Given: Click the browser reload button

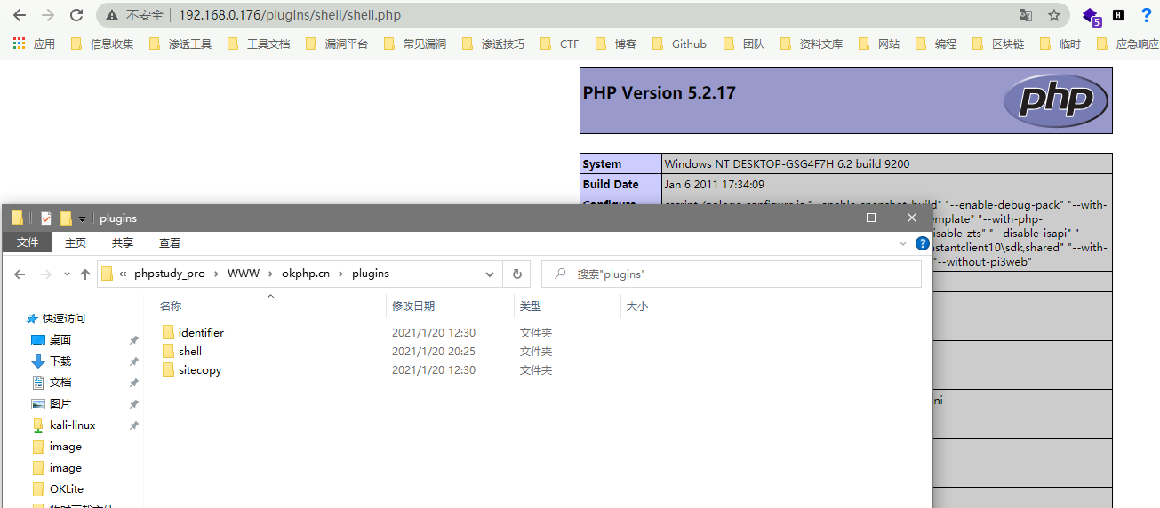Looking at the screenshot, I should coord(76,15).
